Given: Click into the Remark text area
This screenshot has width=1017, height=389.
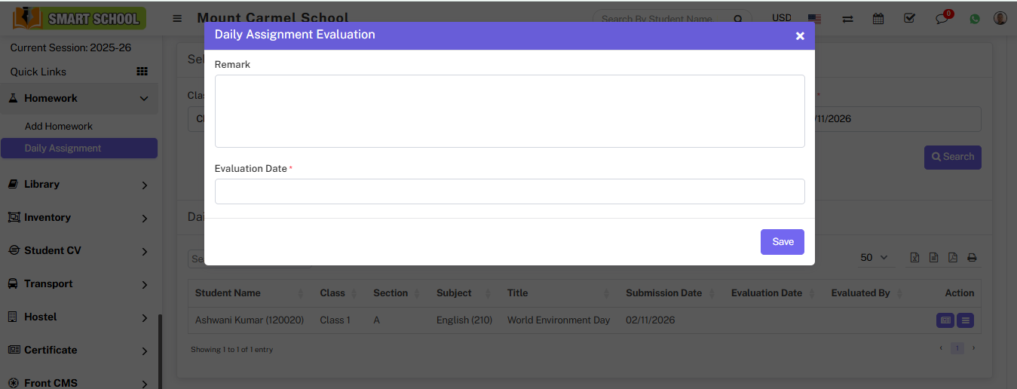Looking at the screenshot, I should [509, 111].
